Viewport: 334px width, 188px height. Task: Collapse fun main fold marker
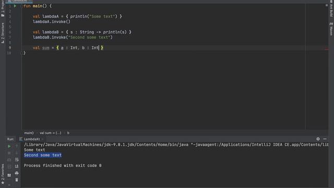click(x=21, y=6)
